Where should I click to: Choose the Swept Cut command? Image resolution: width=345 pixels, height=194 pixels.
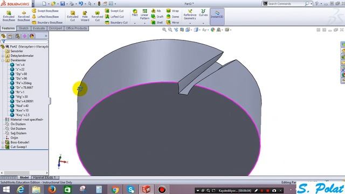click(114, 11)
